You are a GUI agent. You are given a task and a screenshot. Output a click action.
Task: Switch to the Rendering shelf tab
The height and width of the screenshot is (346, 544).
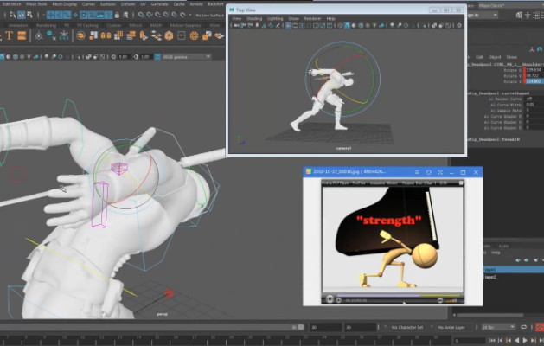tap(46, 25)
